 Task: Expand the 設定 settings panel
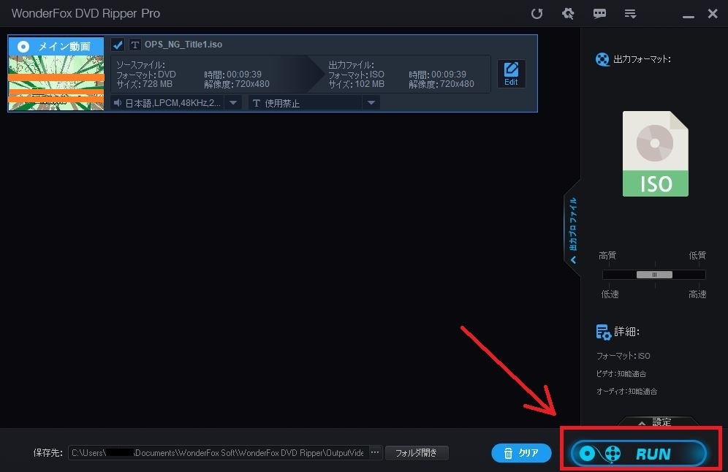(656, 422)
